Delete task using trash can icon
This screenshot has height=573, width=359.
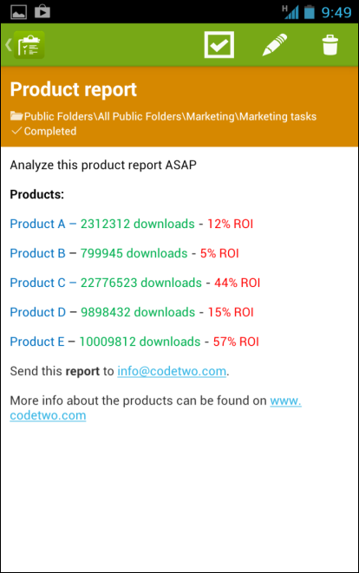point(330,45)
